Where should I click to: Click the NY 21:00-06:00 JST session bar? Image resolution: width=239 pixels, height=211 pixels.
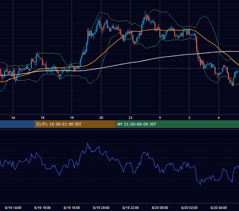click(177, 124)
